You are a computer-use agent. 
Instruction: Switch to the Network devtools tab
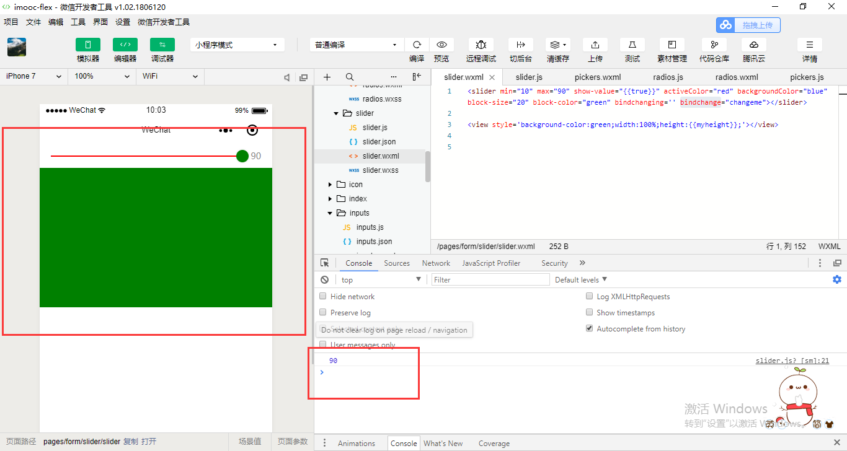click(436, 263)
